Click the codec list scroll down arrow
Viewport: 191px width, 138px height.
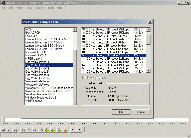tap(75, 103)
